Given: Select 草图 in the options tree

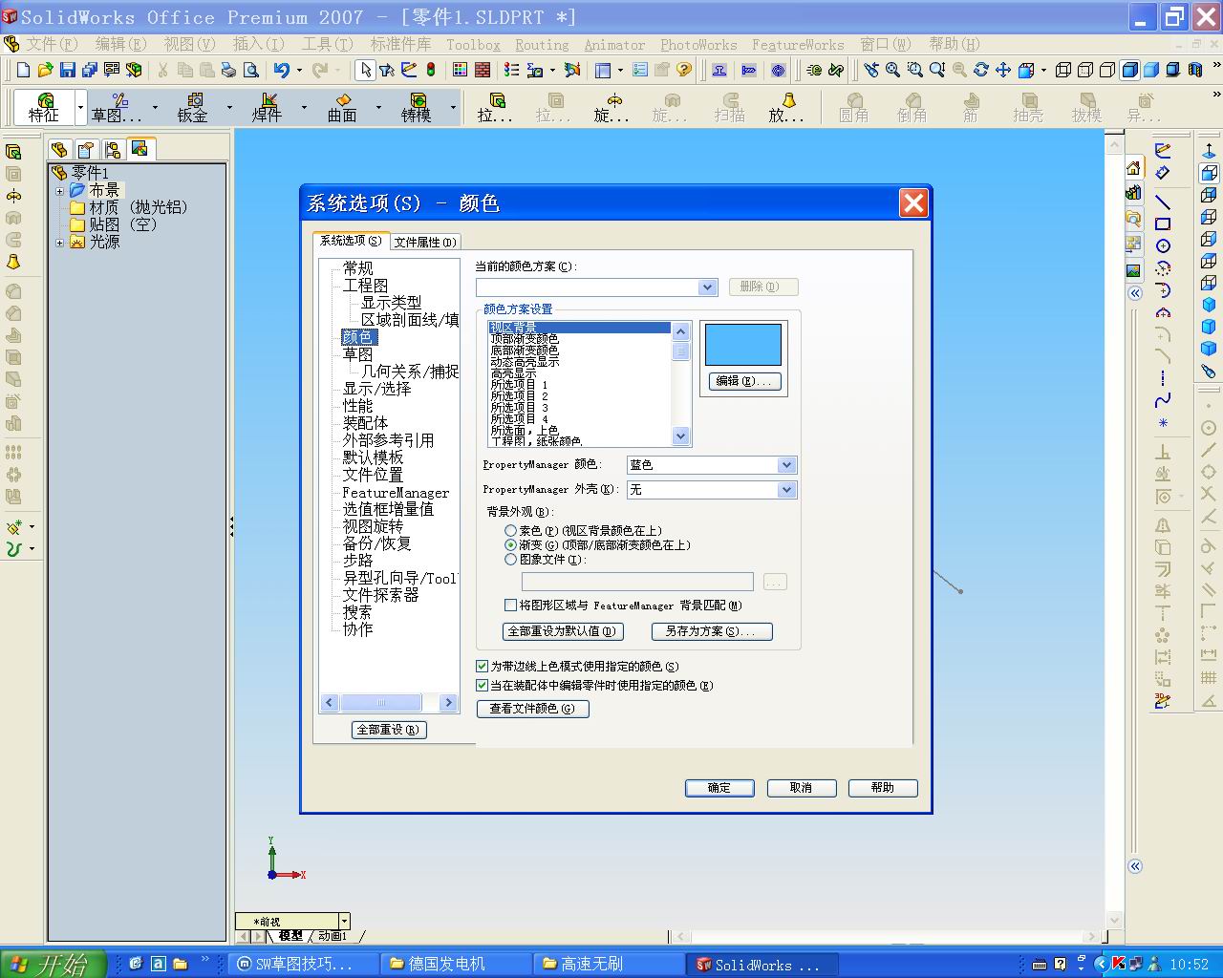Looking at the screenshot, I should tap(357, 353).
